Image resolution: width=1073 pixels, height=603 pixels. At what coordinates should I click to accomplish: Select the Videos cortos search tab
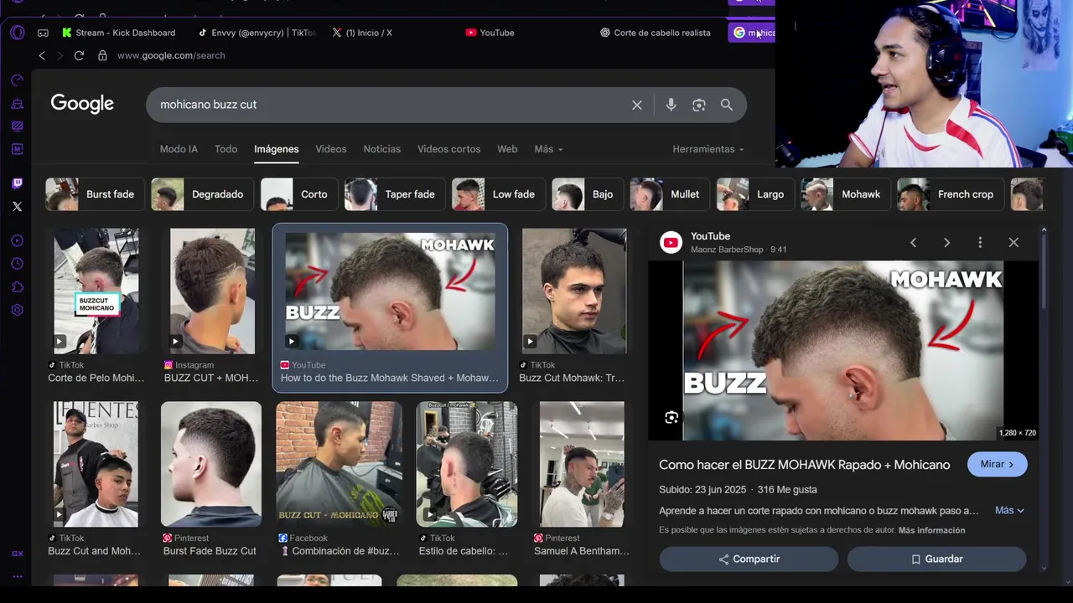coord(449,149)
